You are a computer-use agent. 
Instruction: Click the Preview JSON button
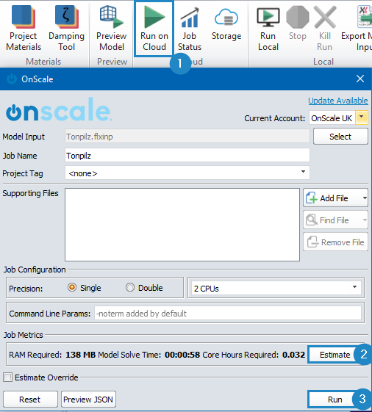pyautogui.click(x=88, y=400)
